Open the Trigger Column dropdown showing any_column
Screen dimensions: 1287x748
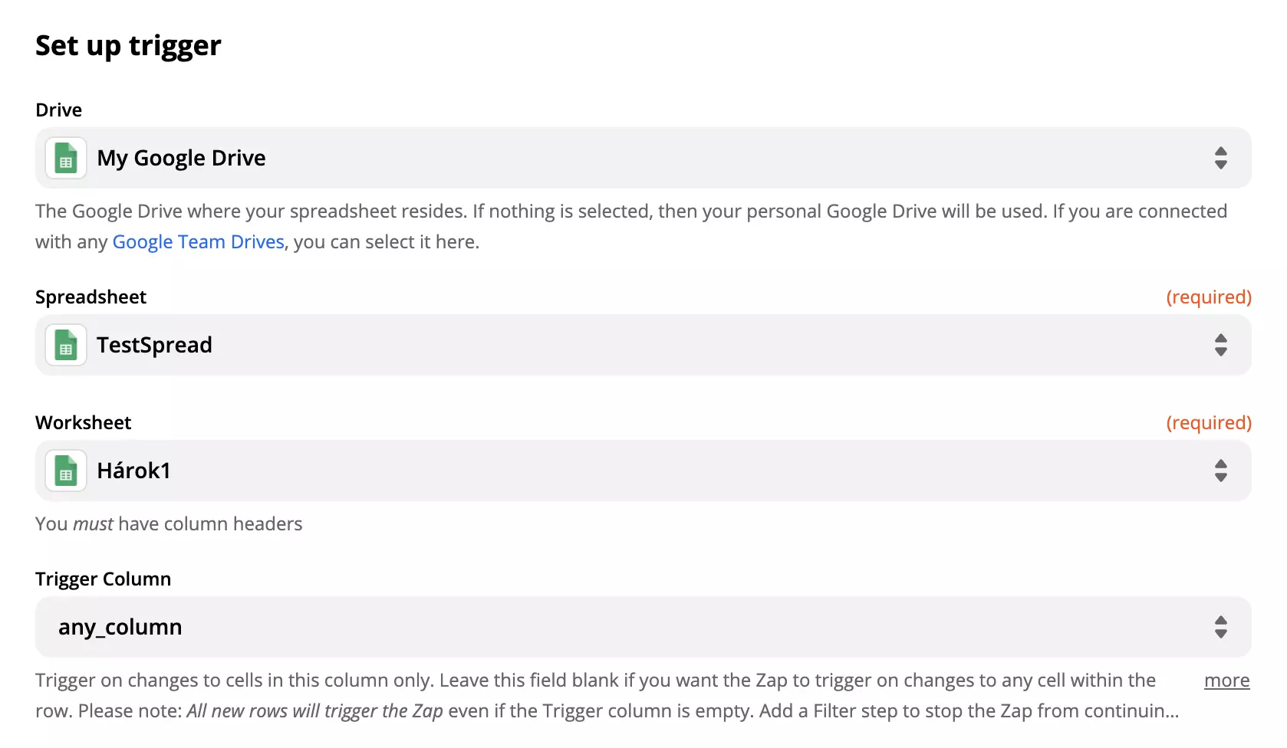(x=614, y=627)
